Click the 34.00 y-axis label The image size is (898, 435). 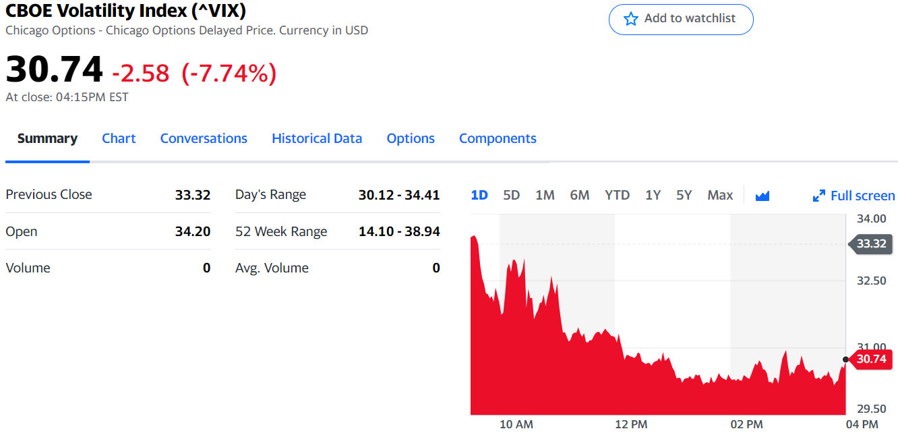872,219
